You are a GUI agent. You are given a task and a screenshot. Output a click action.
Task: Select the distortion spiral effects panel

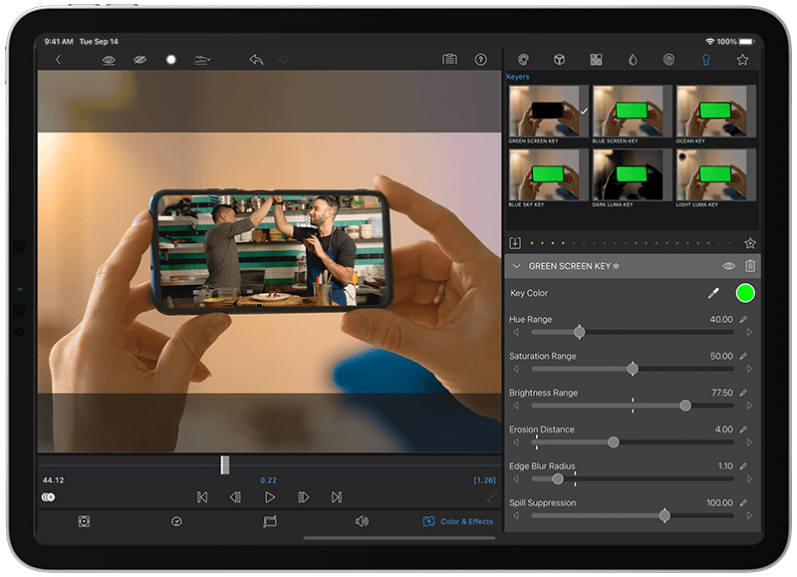pyautogui.click(x=667, y=60)
